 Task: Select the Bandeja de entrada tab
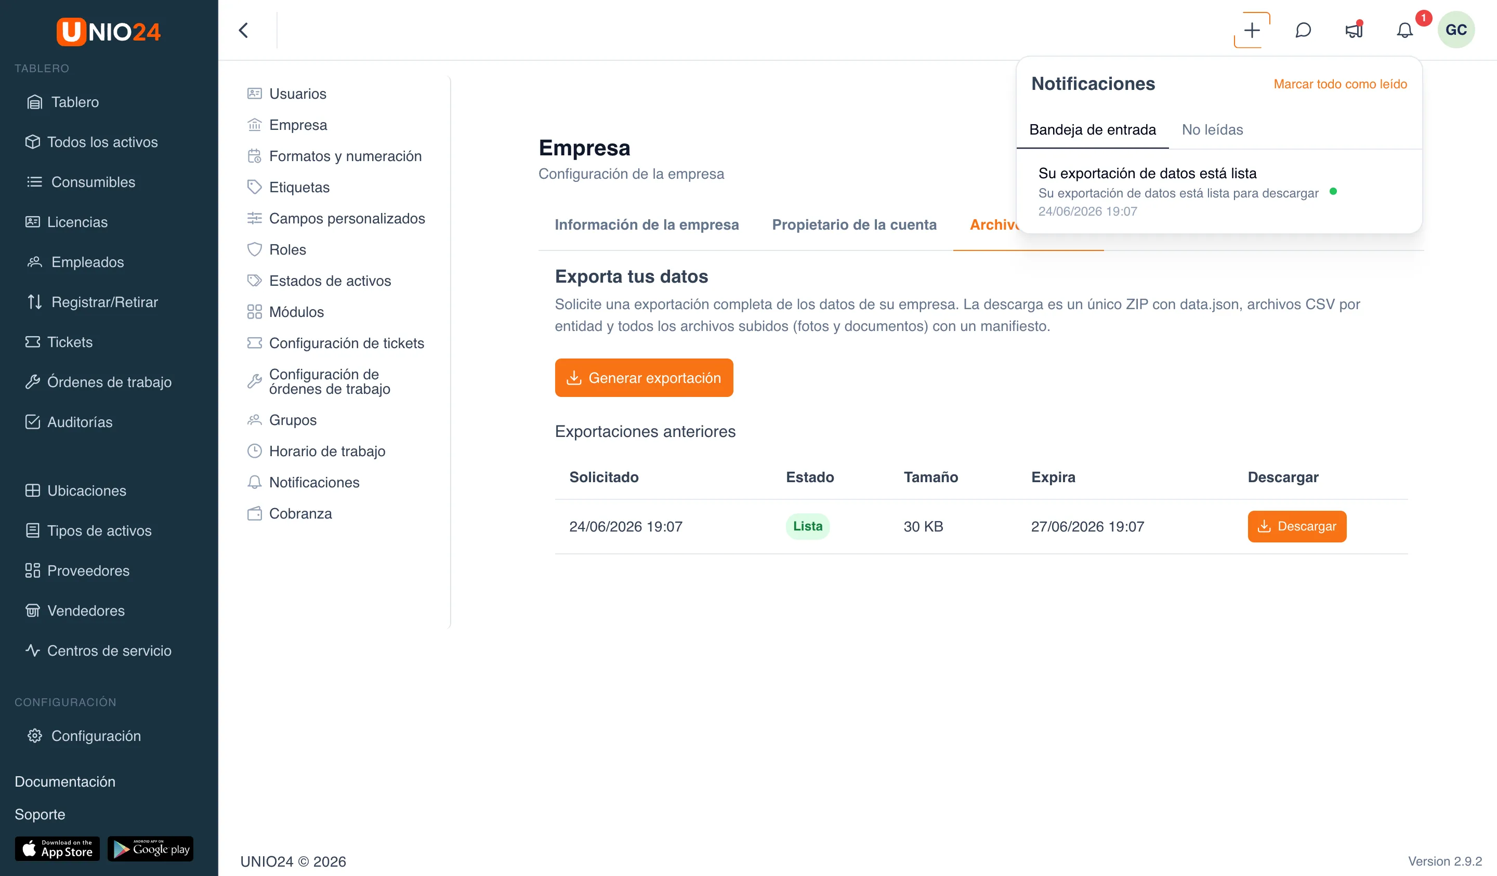1093,130
